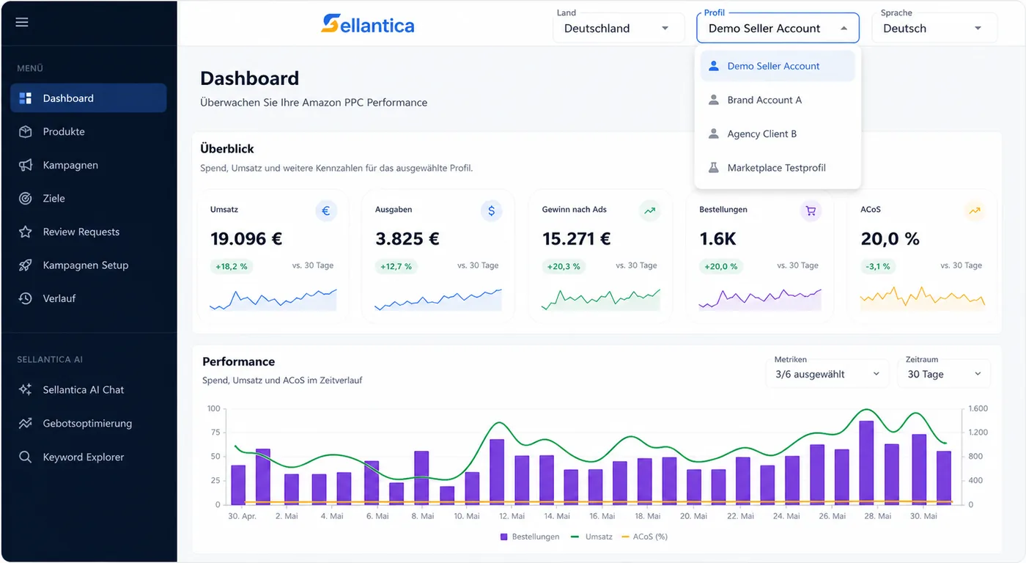1026x563 pixels.
Task: Click the Ziele target icon
Action: [26, 199]
